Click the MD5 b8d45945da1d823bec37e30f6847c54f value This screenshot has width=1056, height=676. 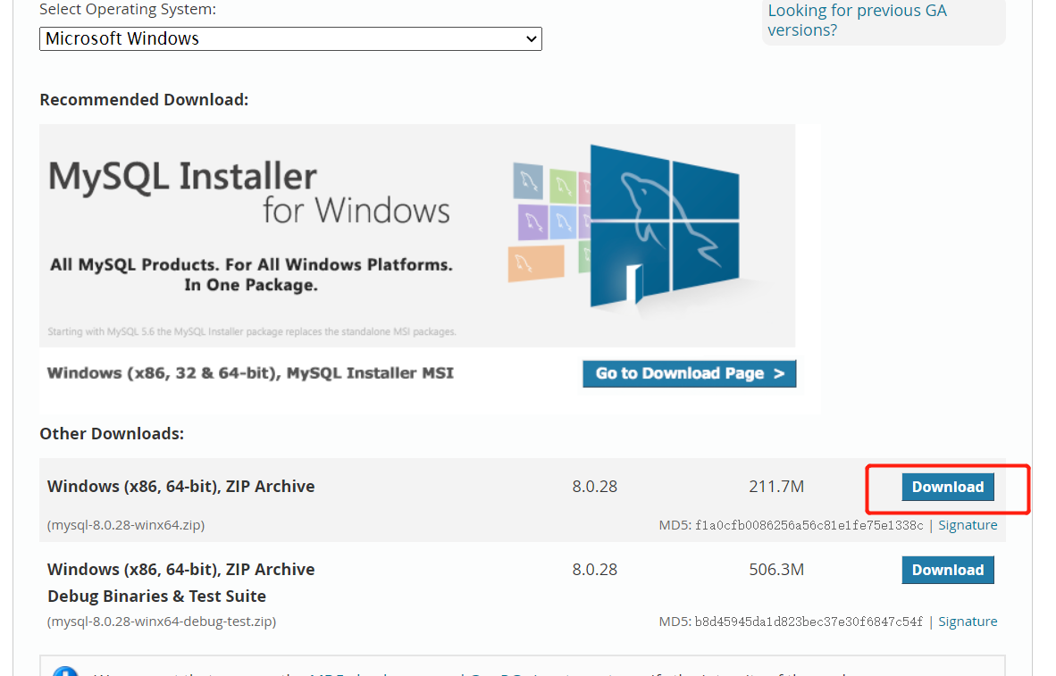point(809,622)
